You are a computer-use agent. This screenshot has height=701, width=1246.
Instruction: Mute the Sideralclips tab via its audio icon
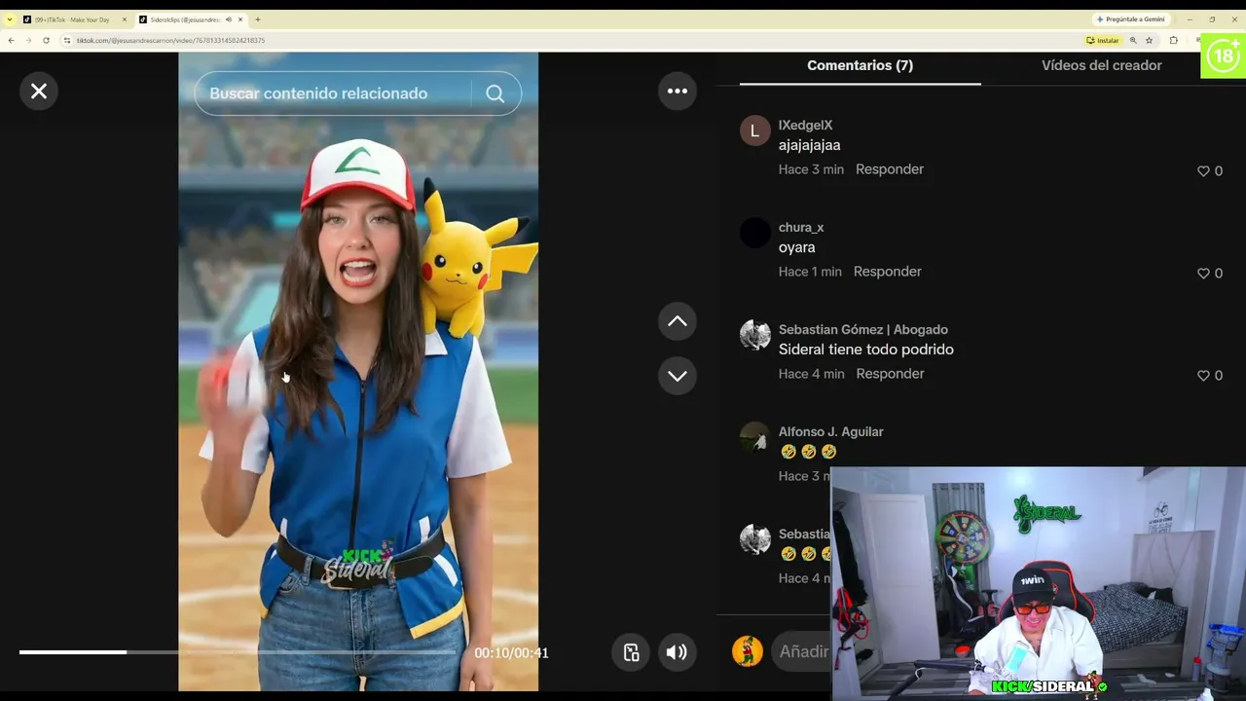point(228,19)
